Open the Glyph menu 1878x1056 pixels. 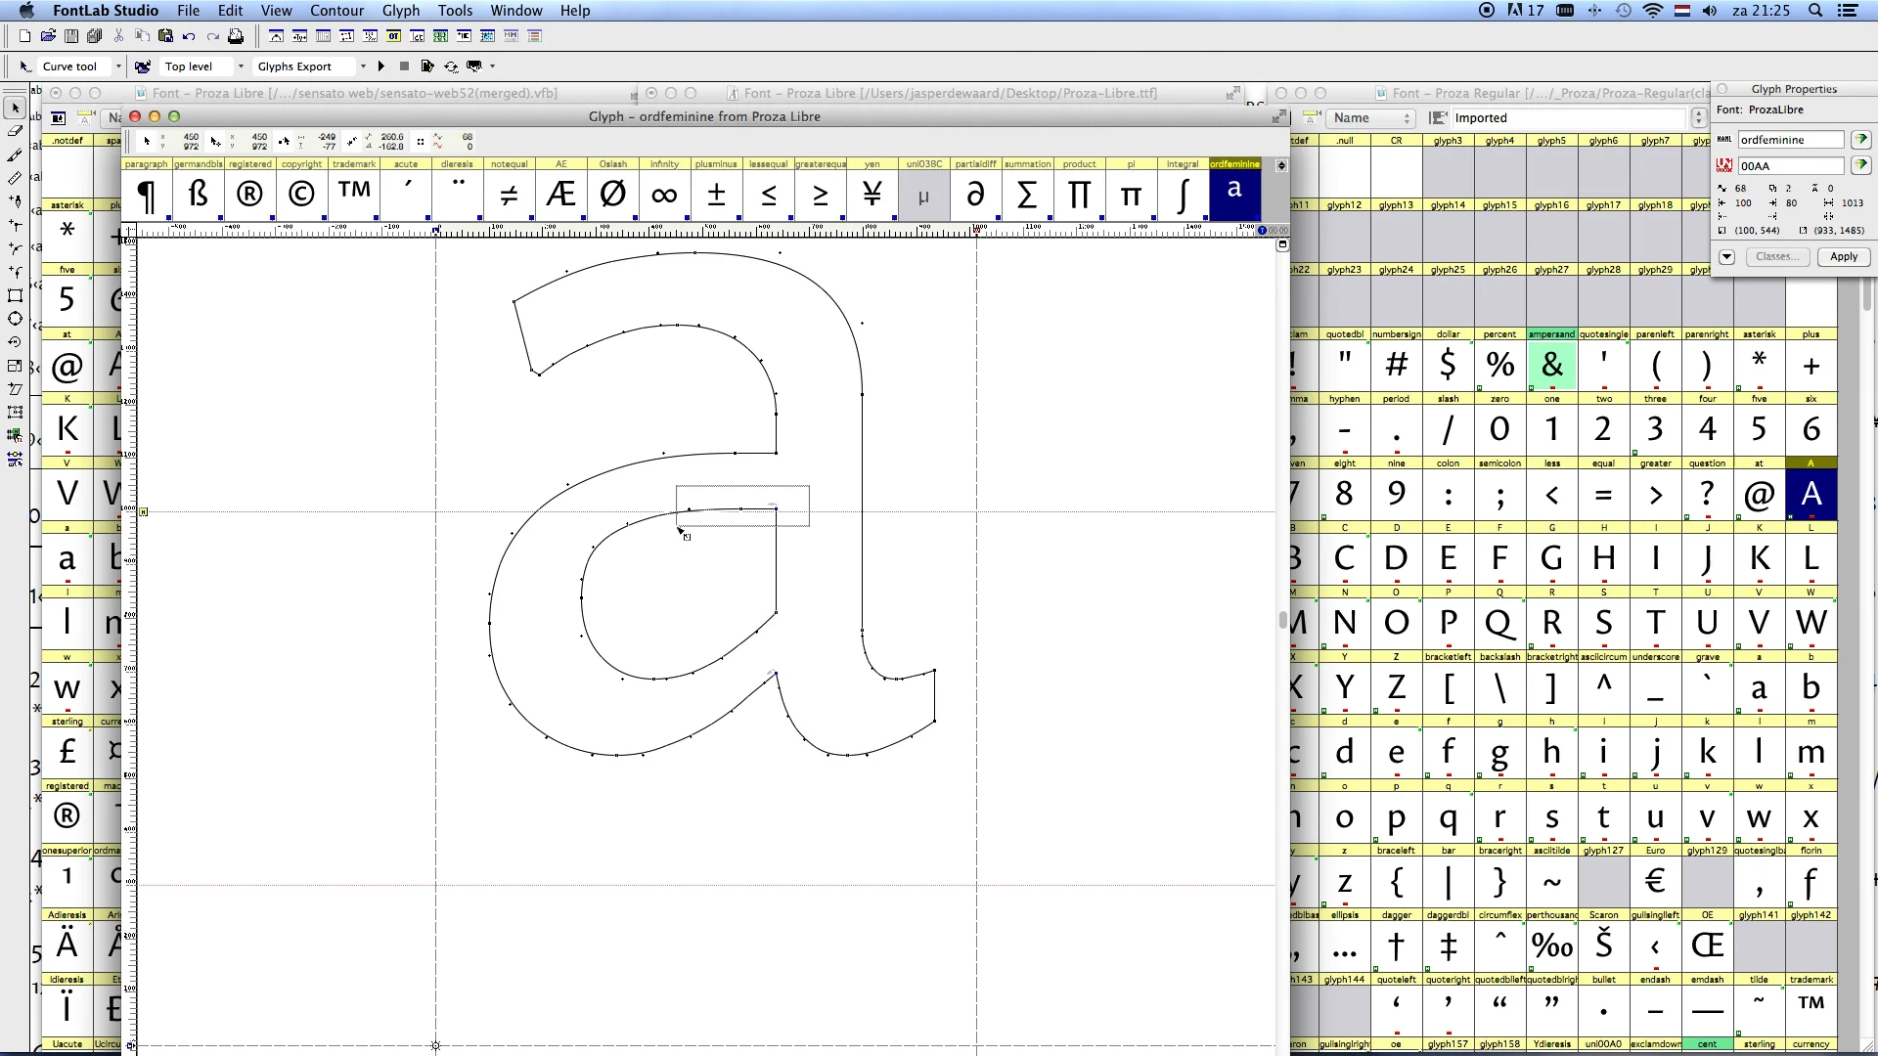400,11
